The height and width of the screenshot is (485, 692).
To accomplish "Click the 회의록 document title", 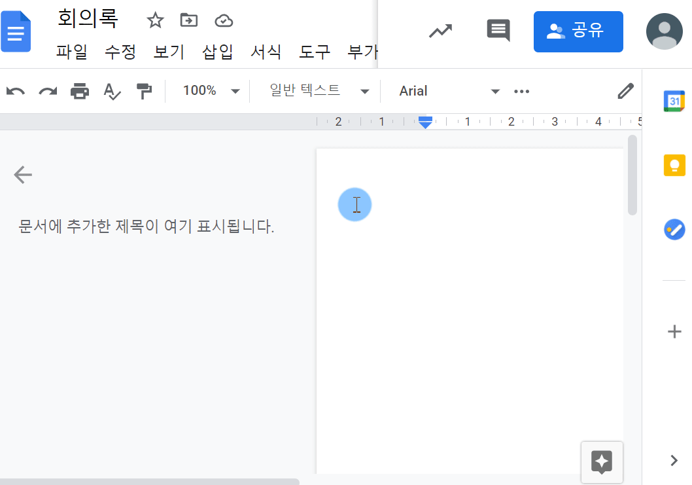I will (x=88, y=18).
